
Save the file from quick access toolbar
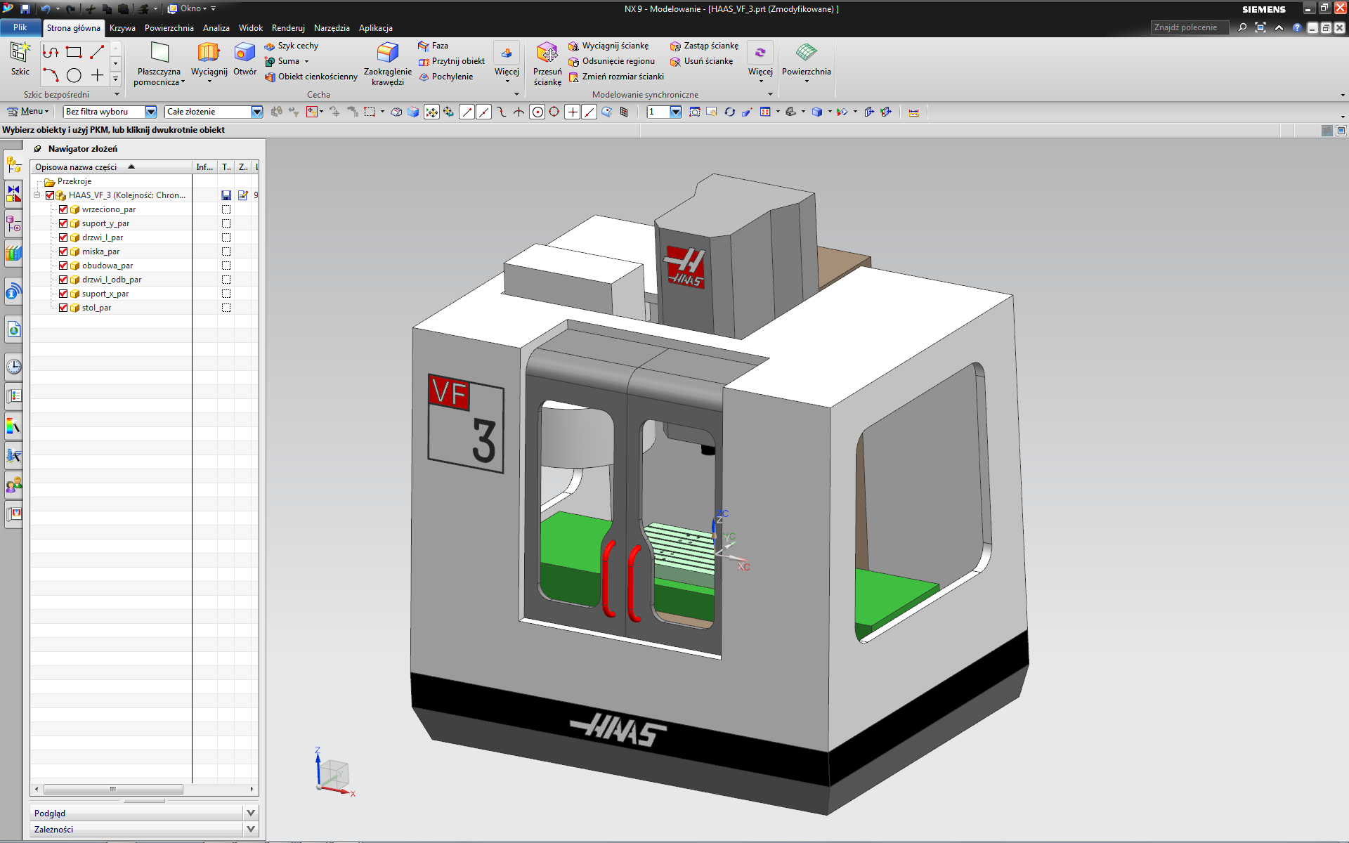(25, 8)
